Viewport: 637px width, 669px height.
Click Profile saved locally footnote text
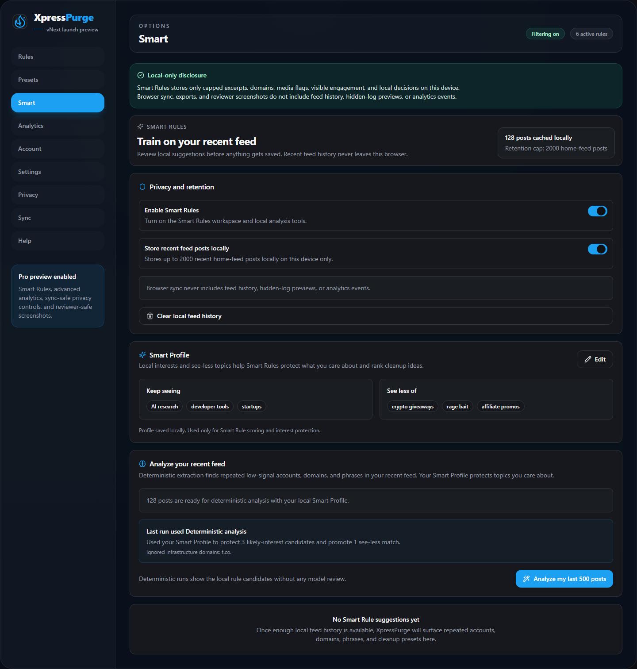pos(230,431)
